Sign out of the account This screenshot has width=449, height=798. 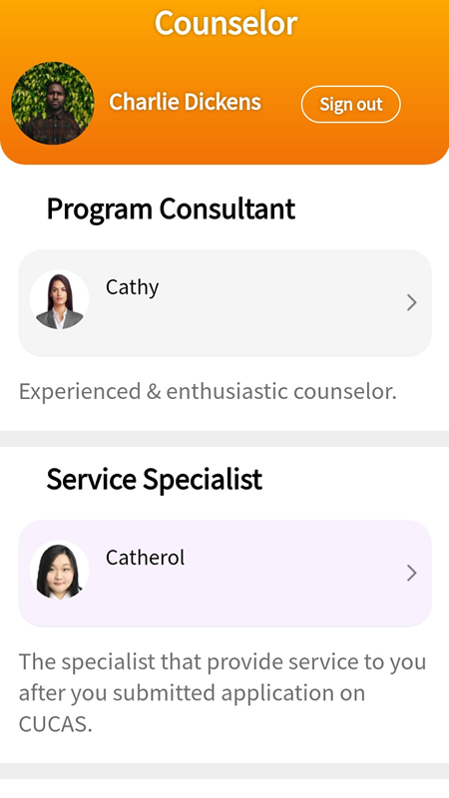351,105
